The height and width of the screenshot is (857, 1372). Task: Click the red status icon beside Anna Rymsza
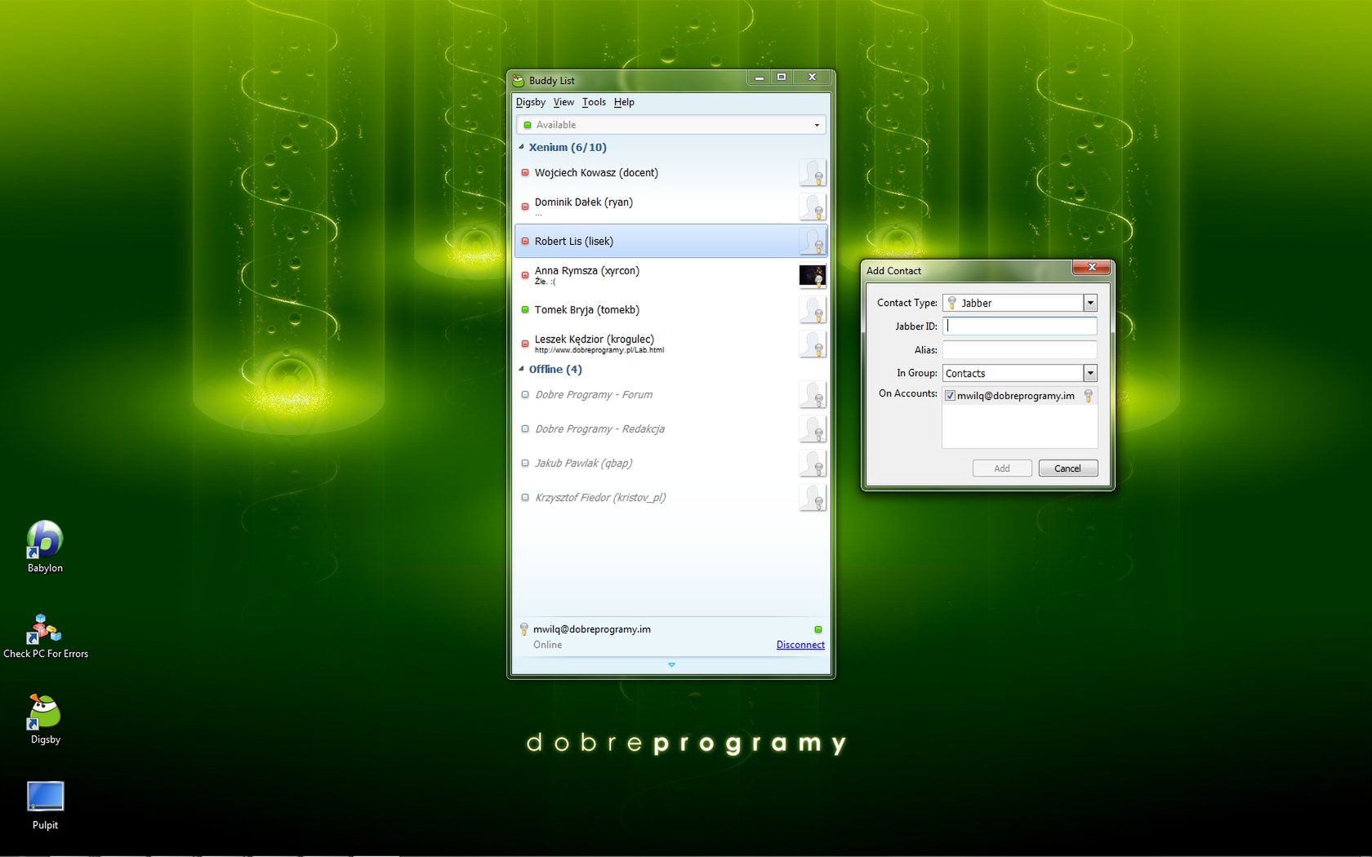coord(525,276)
